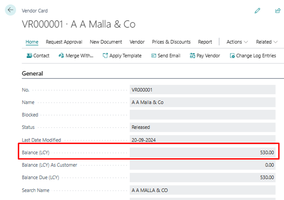Click Apply Template
Viewport: 284px width, 200px height.
coord(122,56)
